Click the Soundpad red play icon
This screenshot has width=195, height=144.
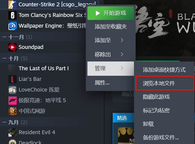[x=13, y=47]
